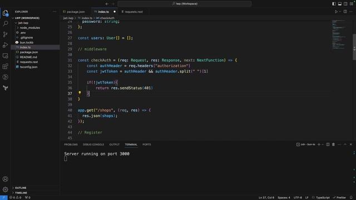Viewport: 356px width, 200px height.
Task: Open the Accounts menu icon
Action: pyautogui.click(x=6, y=179)
